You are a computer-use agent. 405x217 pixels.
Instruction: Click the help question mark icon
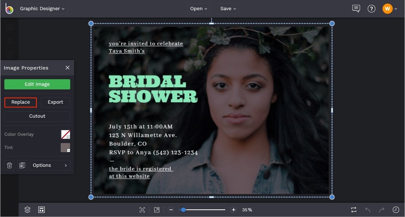pos(372,9)
